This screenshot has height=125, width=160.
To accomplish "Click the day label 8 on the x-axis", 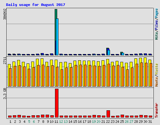I will (x=43, y=122).
